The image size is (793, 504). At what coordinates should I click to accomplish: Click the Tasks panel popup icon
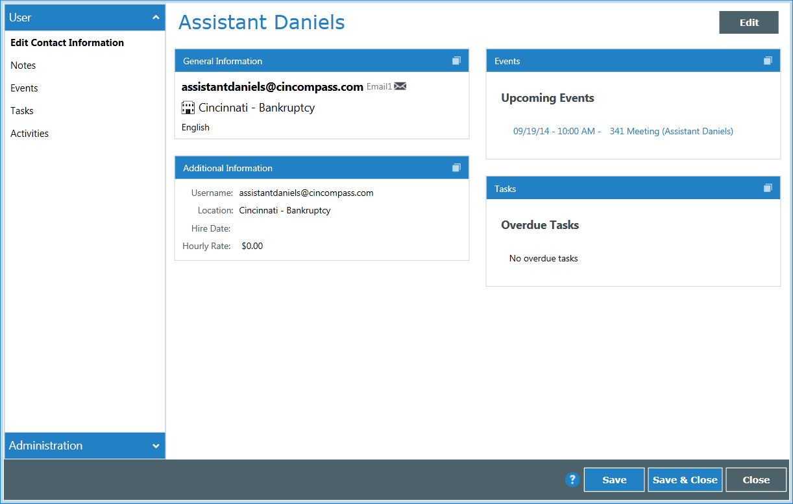[x=768, y=187]
